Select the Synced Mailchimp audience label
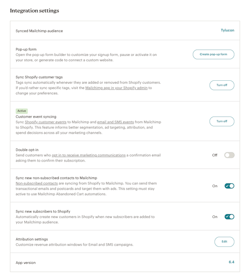 tap(39, 31)
